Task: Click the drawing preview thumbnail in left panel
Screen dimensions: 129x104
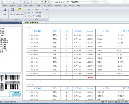Action: (11, 85)
